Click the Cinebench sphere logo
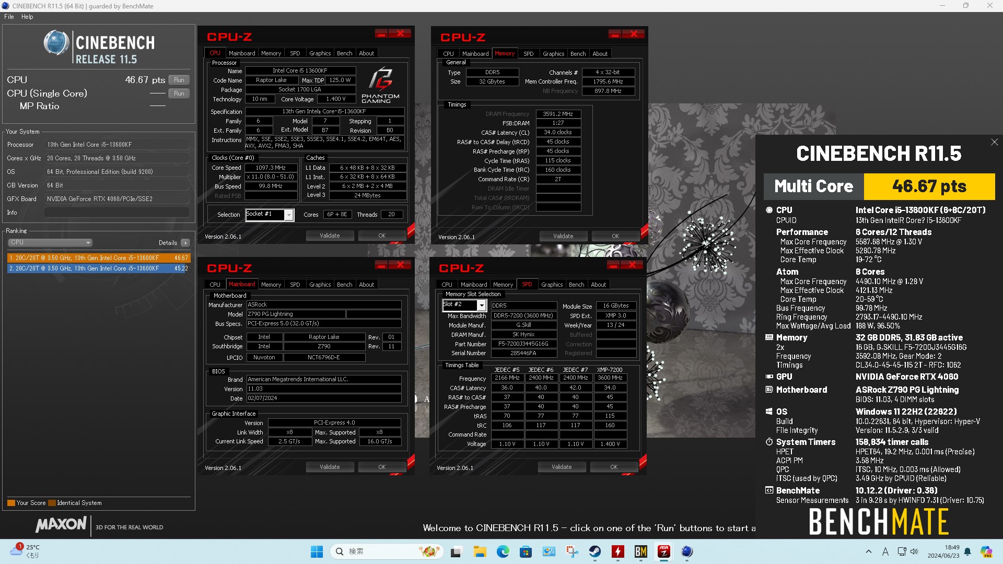The image size is (1003, 564). point(56,43)
